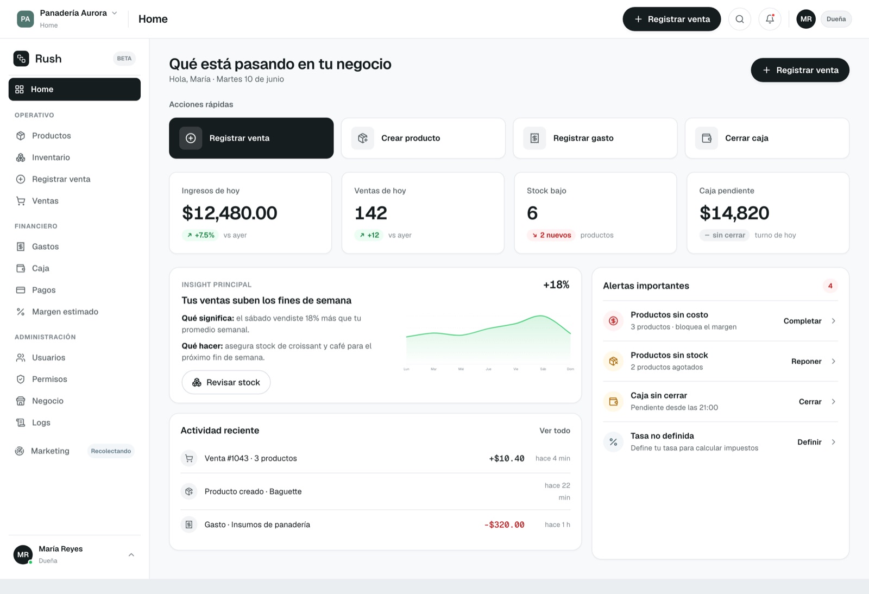Click the receipt icon in Registrar gasto card
This screenshot has height=594, width=869.
534,138
